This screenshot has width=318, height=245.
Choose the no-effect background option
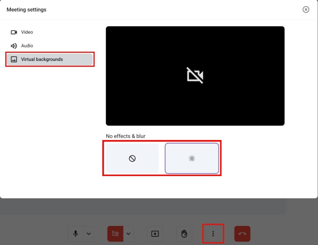point(132,159)
